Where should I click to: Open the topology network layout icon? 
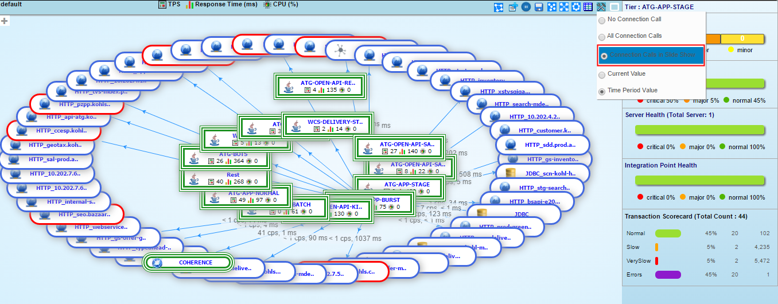pos(499,7)
